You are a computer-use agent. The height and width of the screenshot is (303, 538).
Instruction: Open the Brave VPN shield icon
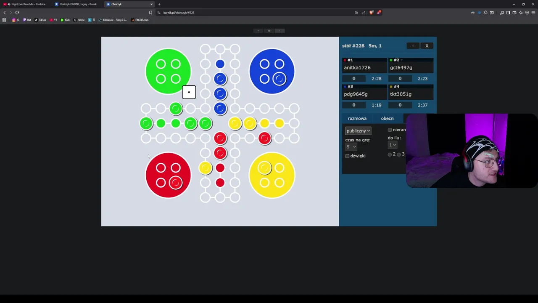click(527, 13)
